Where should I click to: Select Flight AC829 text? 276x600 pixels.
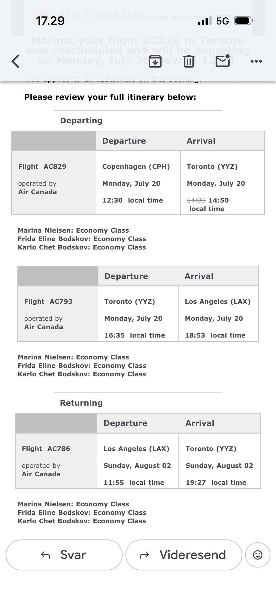[42, 166]
